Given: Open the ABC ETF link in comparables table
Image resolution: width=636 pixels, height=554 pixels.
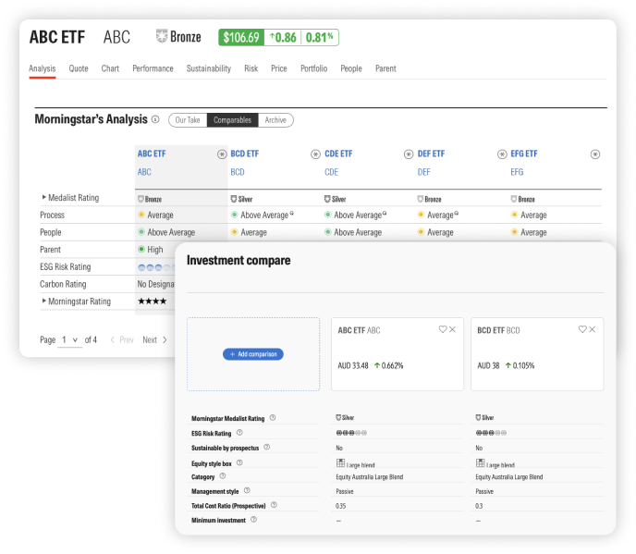Looking at the screenshot, I should 152,154.
